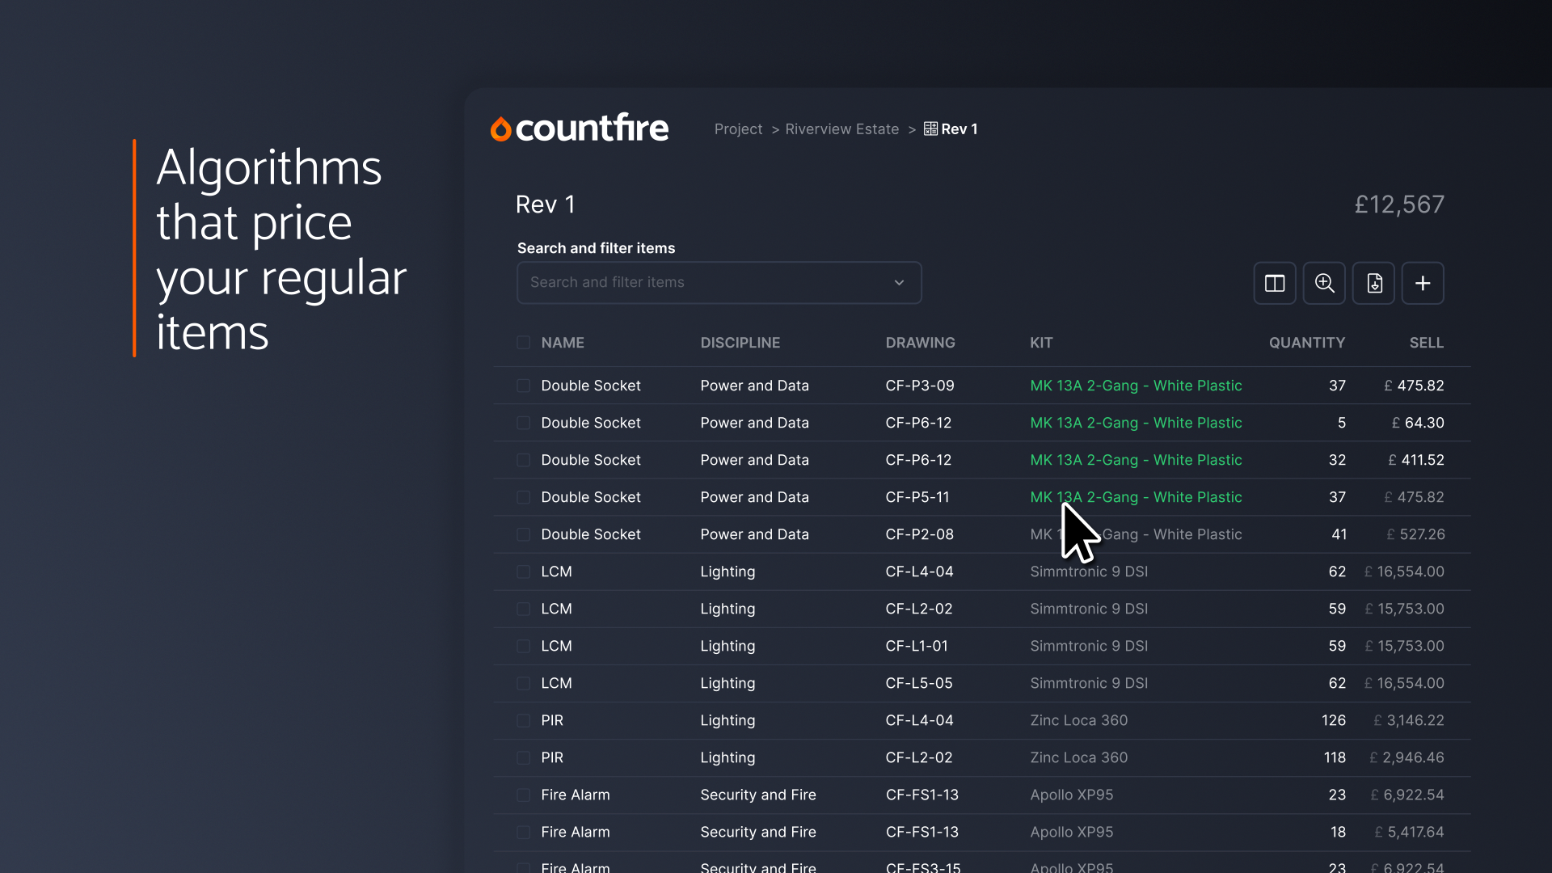
Task: Tick the LCM CF-L4-04 row checkbox
Action: pos(524,572)
